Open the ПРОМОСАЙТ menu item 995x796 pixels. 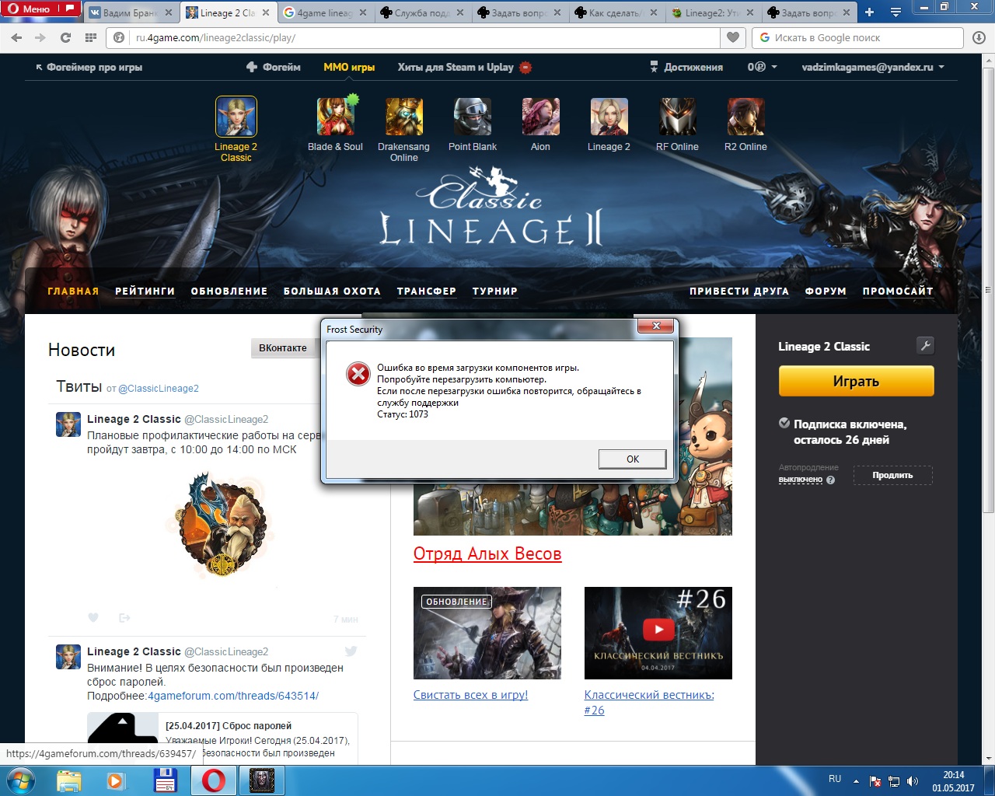click(x=898, y=292)
